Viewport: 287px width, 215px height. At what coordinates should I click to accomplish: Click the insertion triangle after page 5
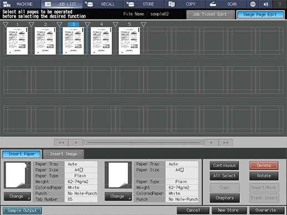pos(143,24)
